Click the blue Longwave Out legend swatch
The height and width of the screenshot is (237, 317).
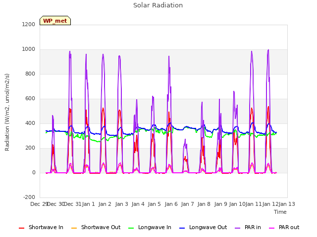click(x=182, y=228)
